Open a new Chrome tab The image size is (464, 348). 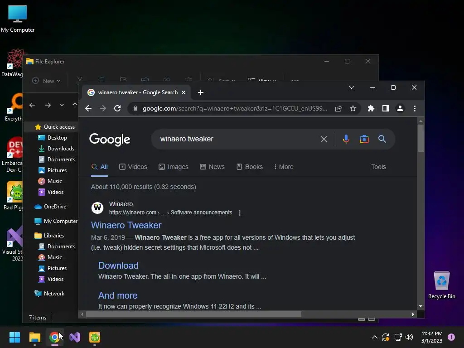click(201, 92)
